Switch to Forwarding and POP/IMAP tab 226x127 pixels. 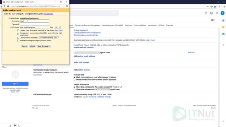coord(112,25)
